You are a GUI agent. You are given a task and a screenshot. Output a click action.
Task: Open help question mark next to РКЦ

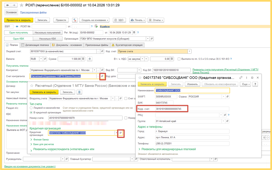[x=229, y=115]
